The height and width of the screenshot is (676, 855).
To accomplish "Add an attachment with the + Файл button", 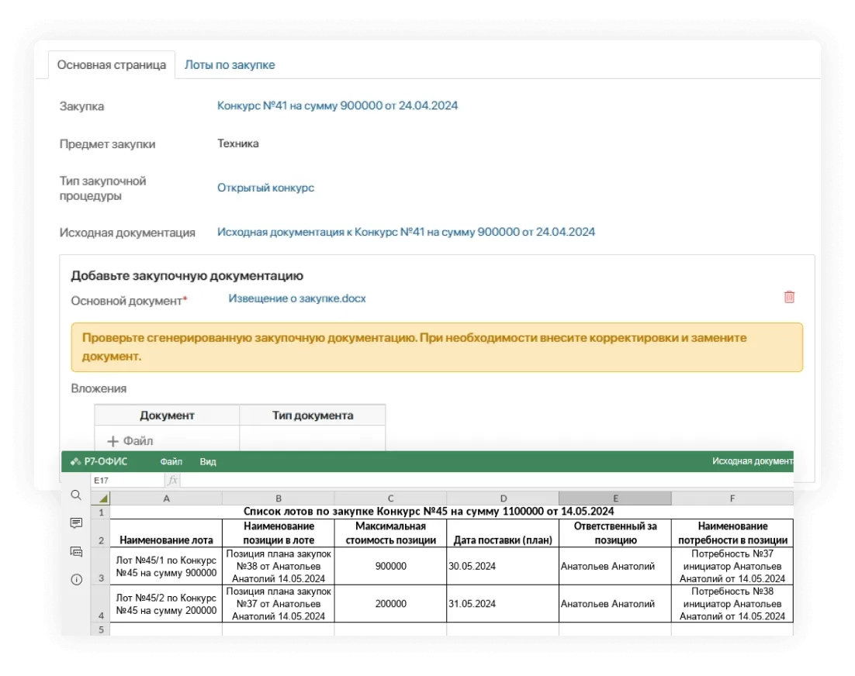I will pyautogui.click(x=130, y=441).
